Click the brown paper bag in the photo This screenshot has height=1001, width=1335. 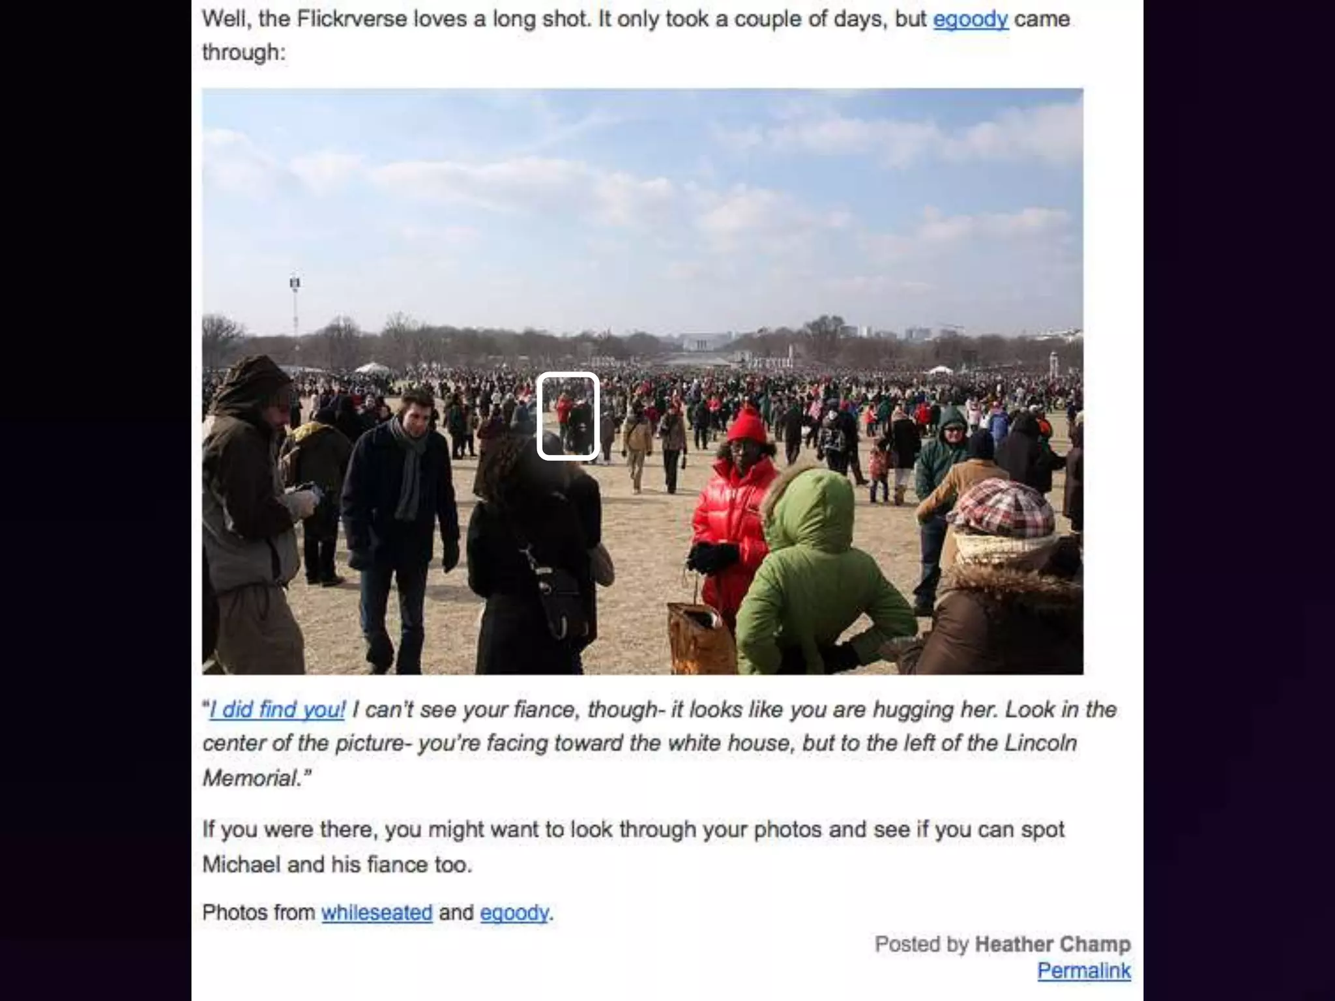(699, 639)
